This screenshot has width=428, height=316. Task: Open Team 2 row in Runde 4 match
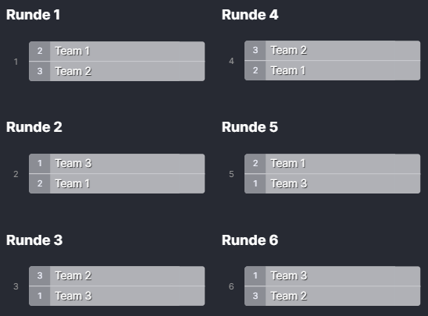[x=333, y=51]
